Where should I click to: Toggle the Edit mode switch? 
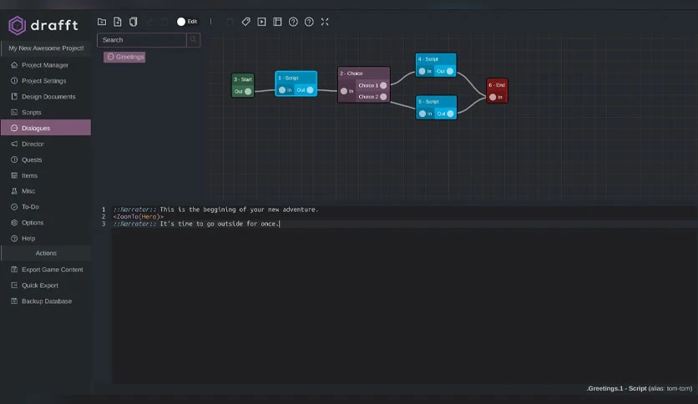tap(187, 22)
